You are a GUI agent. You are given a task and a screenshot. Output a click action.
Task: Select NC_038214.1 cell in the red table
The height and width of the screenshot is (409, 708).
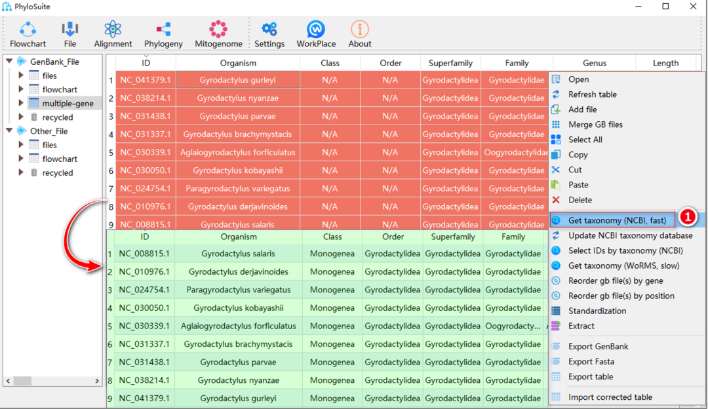146,98
